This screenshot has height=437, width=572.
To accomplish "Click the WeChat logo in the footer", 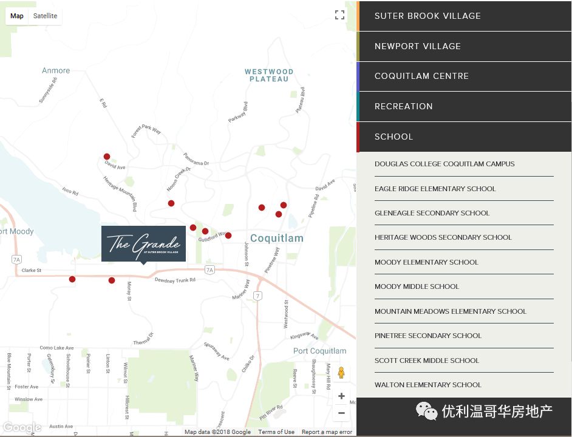I will (x=426, y=412).
